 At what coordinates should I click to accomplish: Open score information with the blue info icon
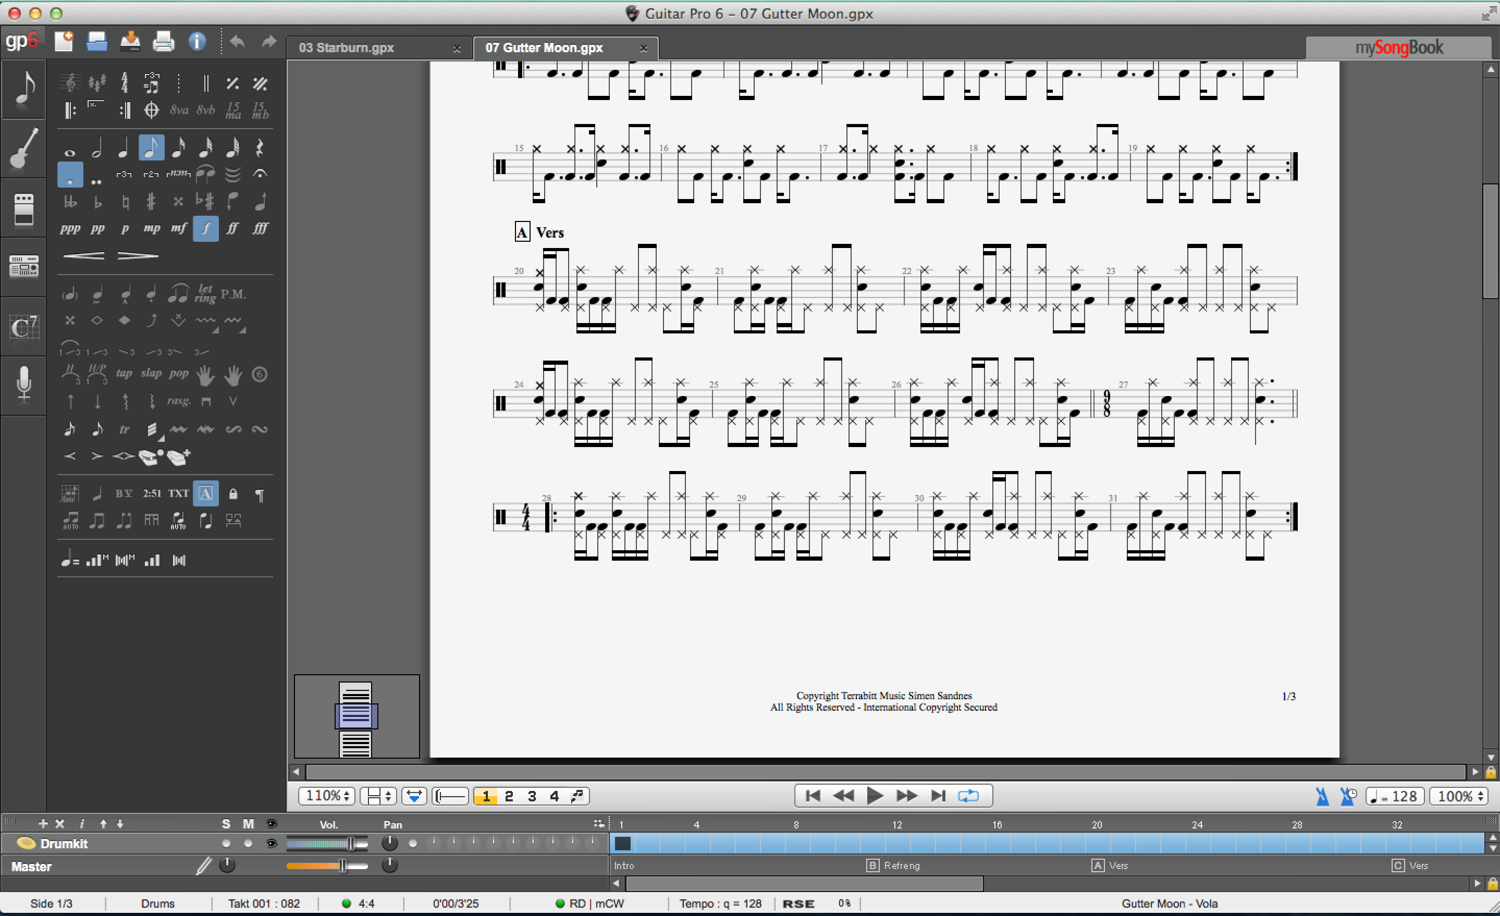tap(196, 41)
